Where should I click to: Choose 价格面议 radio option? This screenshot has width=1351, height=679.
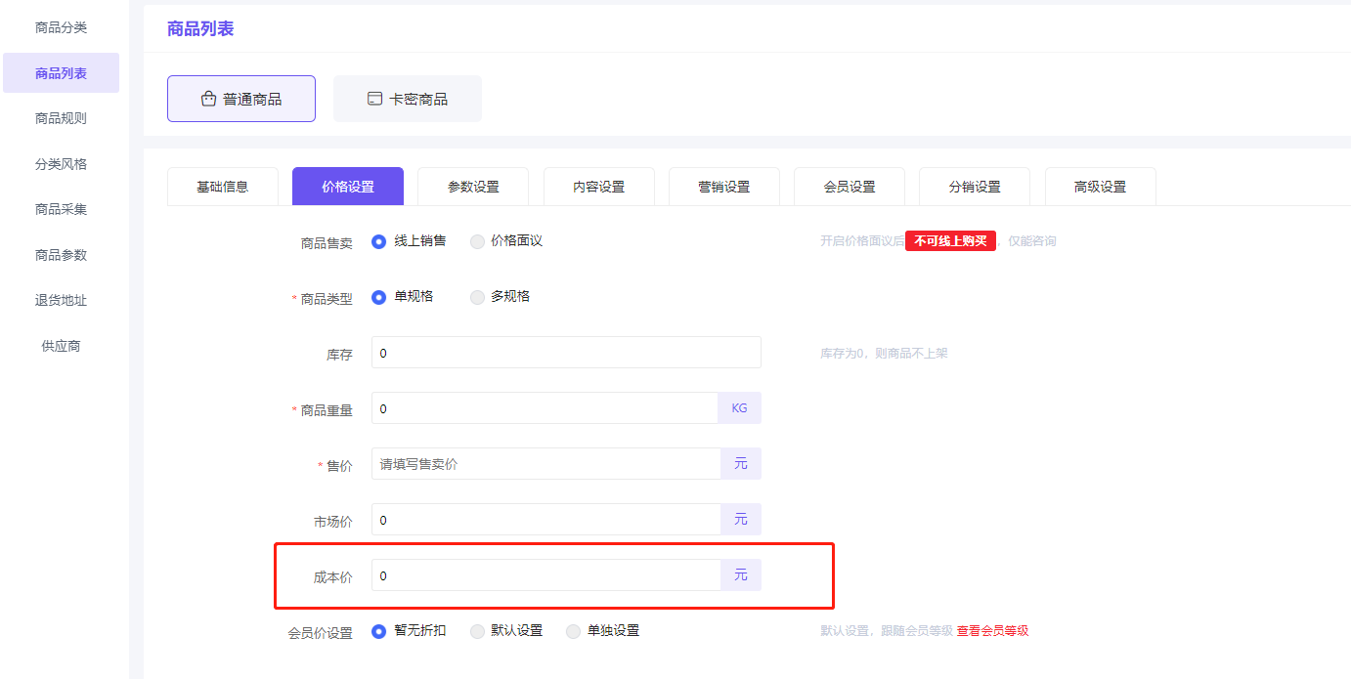click(477, 241)
